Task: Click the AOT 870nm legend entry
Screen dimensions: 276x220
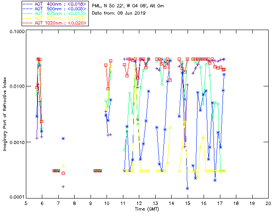Action: [x=54, y=18]
